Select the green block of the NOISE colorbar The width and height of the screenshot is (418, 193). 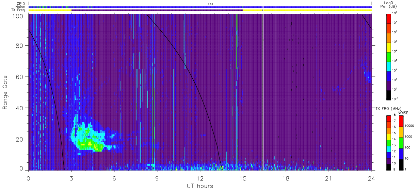[401, 143]
